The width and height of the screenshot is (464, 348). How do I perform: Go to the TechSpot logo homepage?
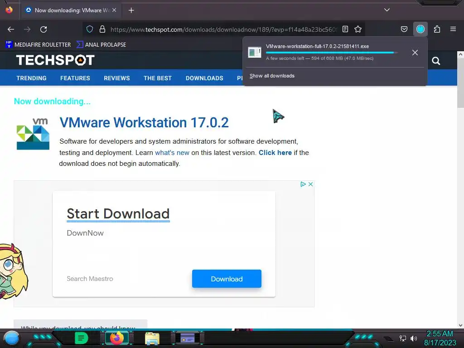55,60
